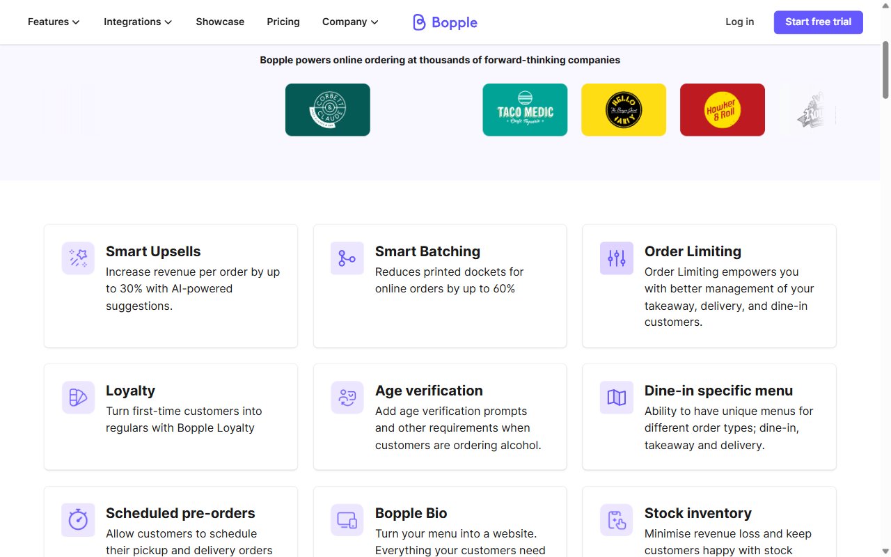Click the Scheduled pre-orders stopwatch icon
This screenshot has width=891, height=557.
point(78,520)
